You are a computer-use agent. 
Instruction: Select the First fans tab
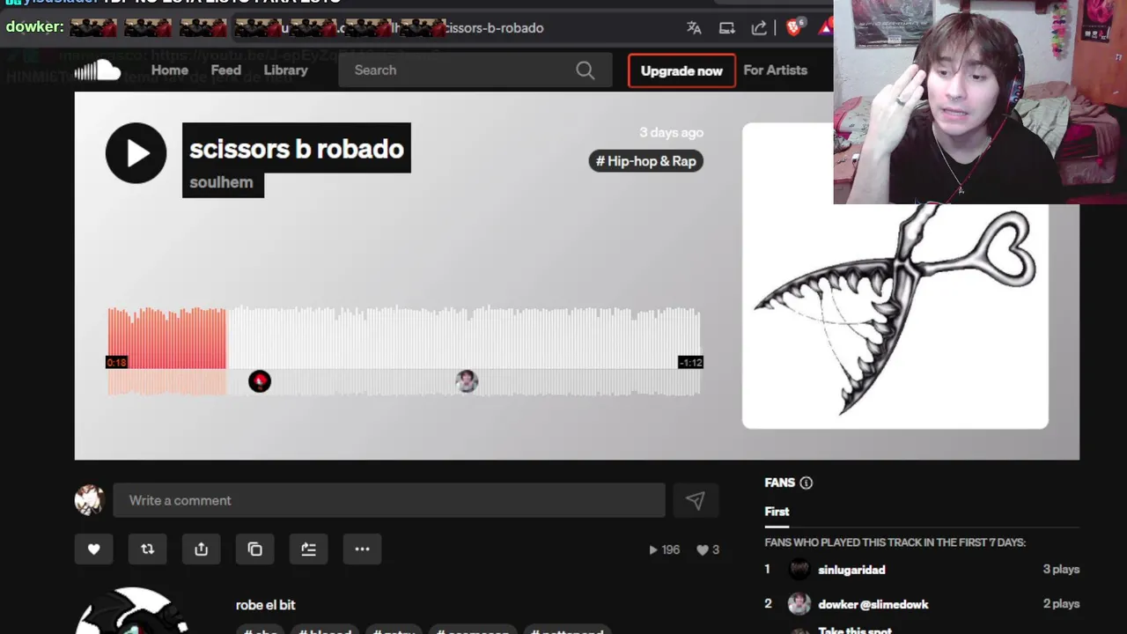point(777,512)
